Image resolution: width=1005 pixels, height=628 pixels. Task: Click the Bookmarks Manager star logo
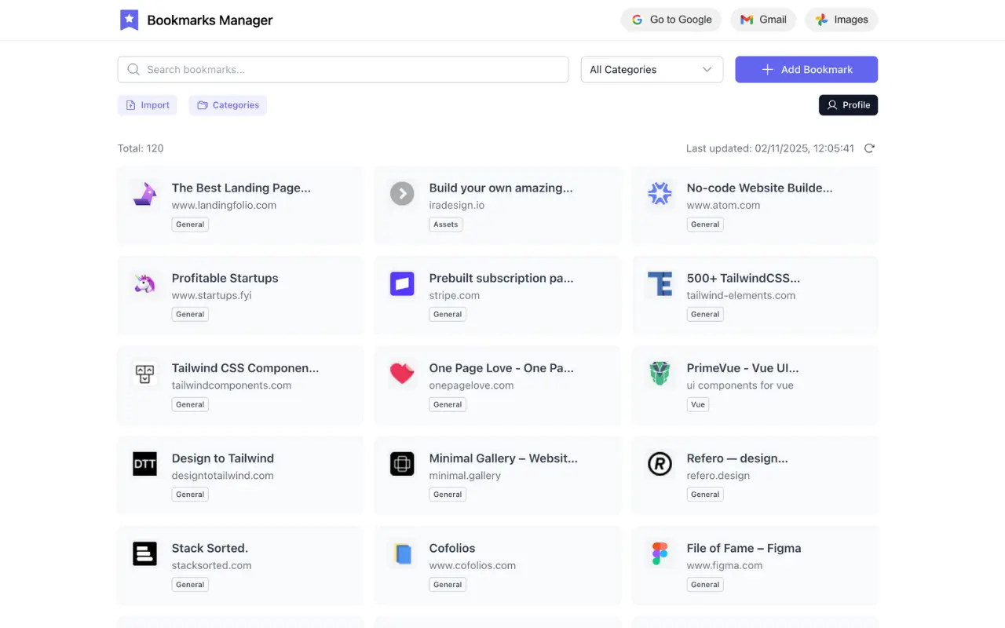tap(130, 20)
